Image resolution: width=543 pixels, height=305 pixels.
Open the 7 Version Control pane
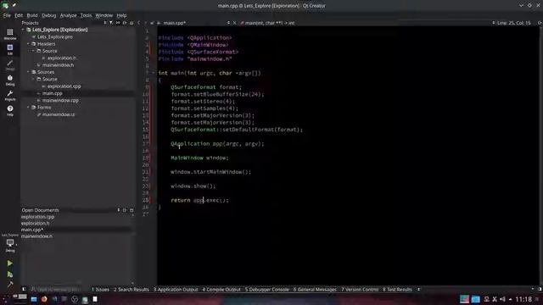click(x=360, y=290)
